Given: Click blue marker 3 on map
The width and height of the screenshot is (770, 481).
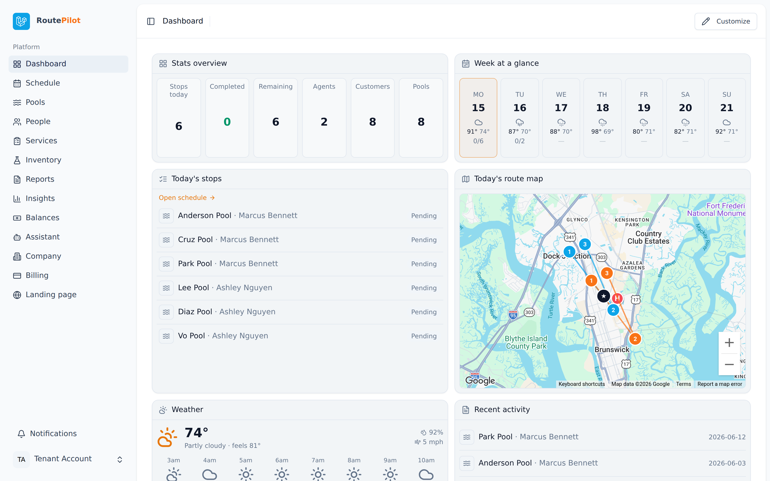Looking at the screenshot, I should click(585, 244).
